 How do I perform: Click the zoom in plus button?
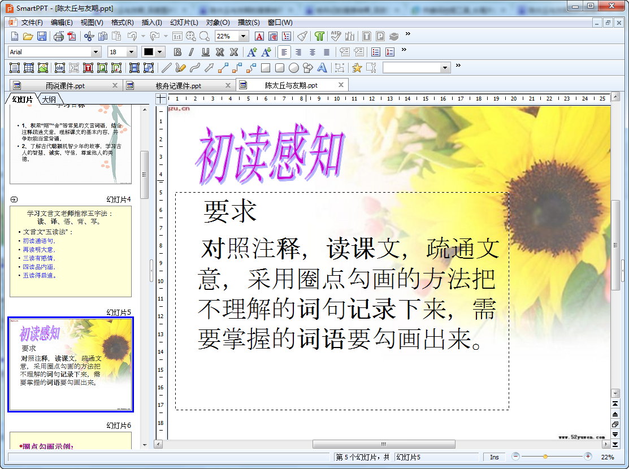click(588, 457)
